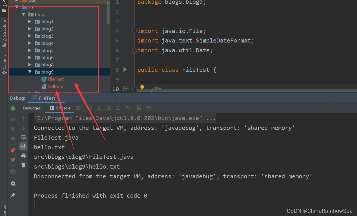The height and width of the screenshot is (216, 357).
Task: Click the Trace Current Stream Chain icon
Action: point(149,108)
